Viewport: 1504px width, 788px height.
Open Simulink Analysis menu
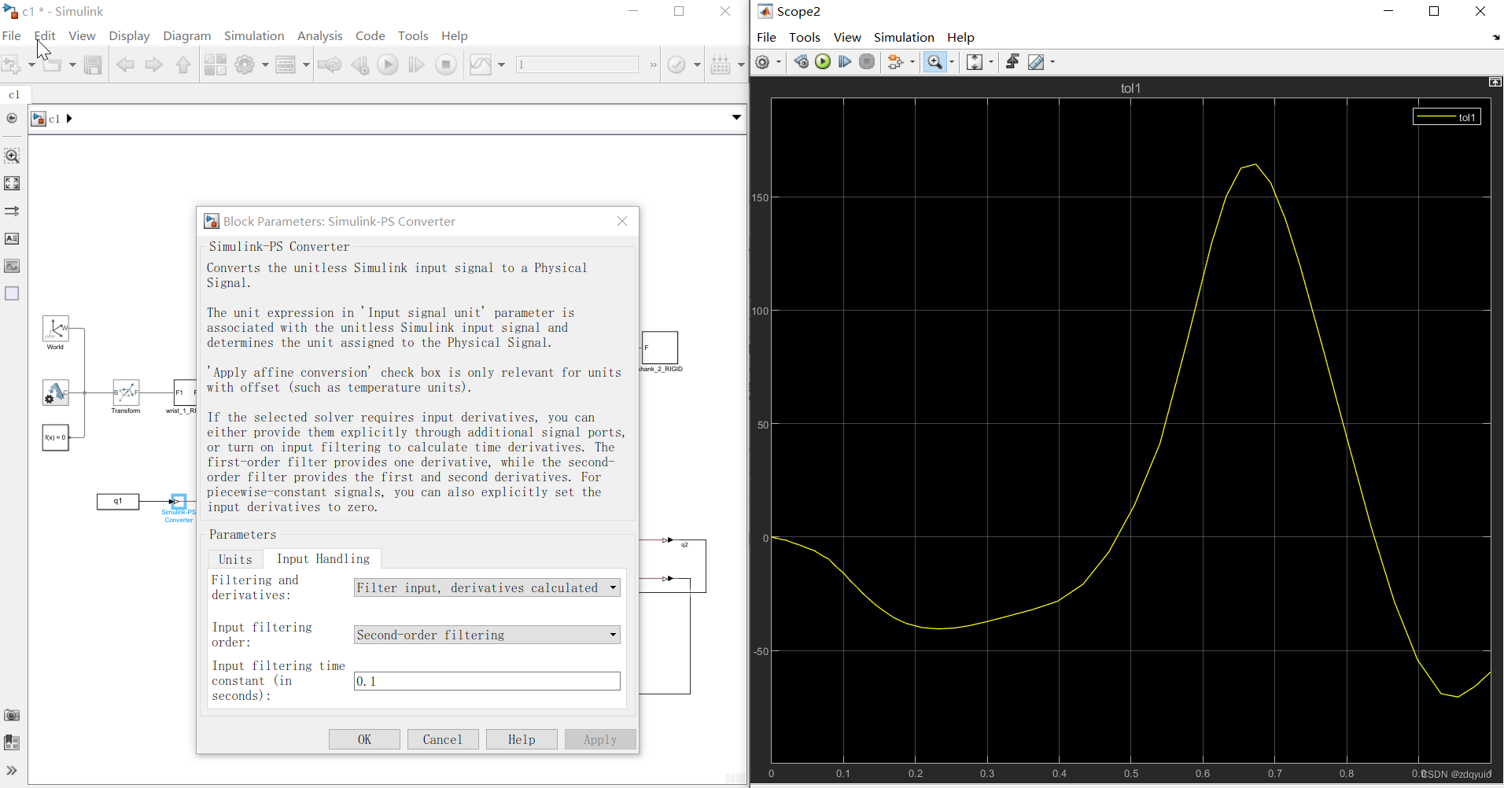tap(319, 35)
